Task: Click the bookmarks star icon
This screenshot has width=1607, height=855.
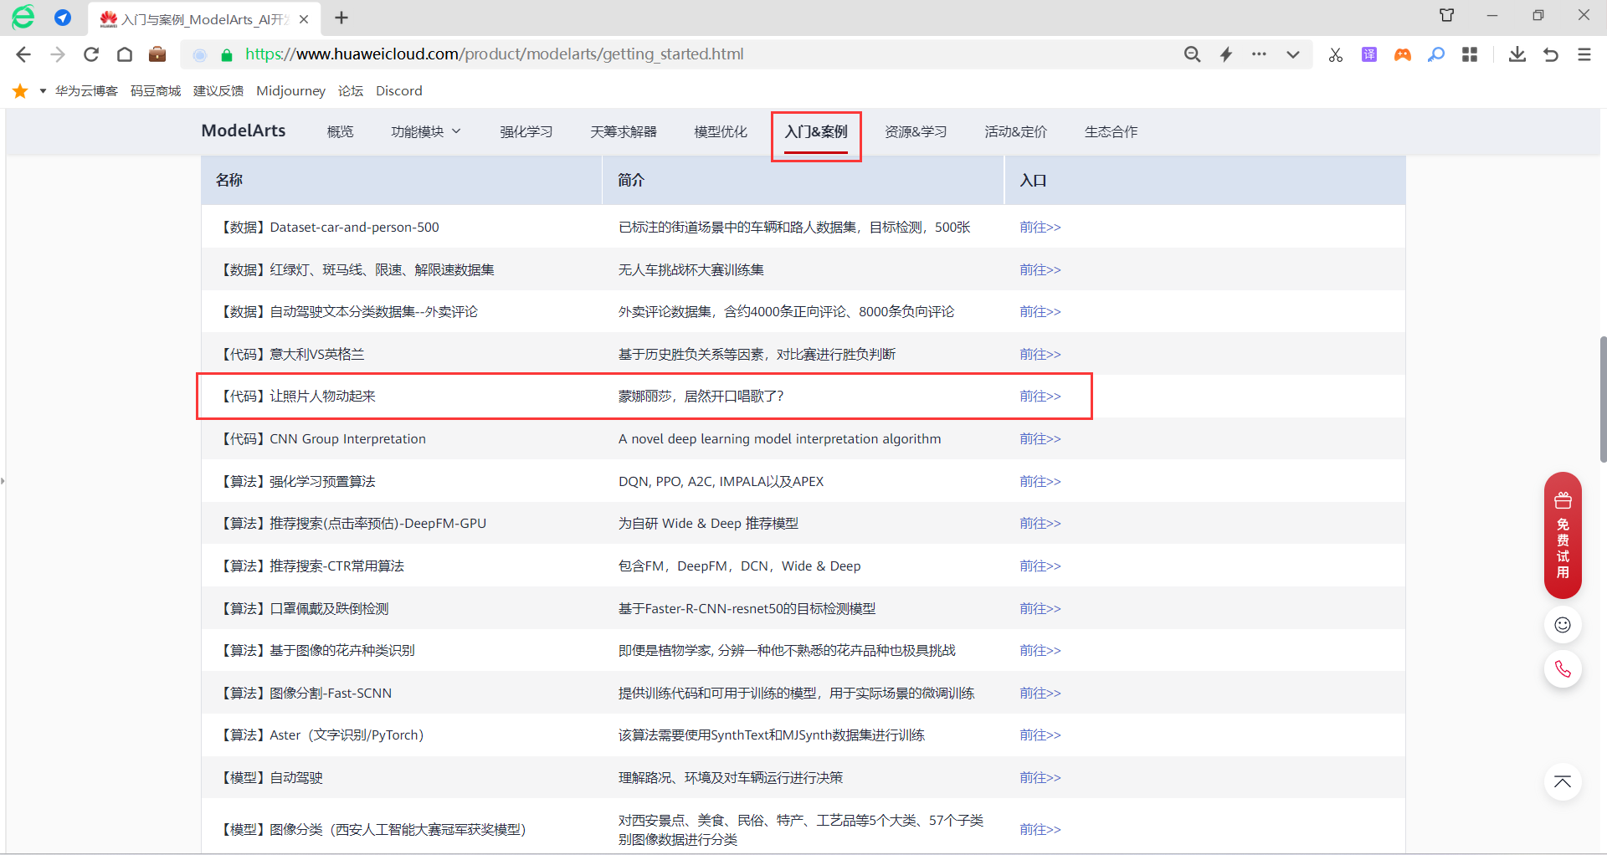Action: (x=20, y=90)
